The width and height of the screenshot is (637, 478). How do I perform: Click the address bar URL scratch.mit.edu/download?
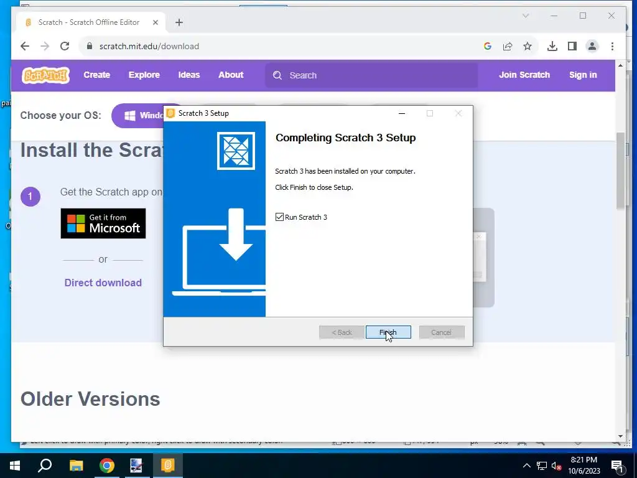click(x=149, y=46)
